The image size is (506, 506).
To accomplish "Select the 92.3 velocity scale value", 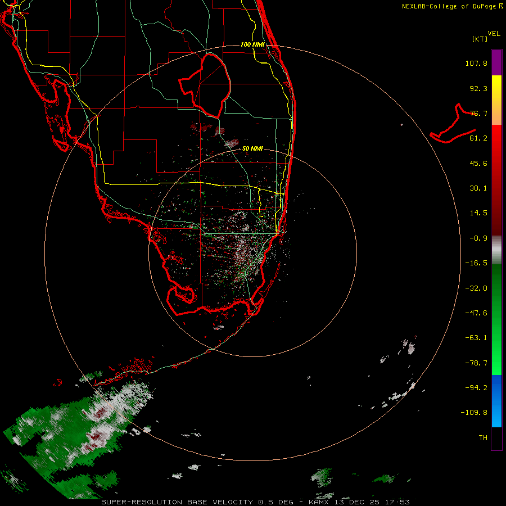I will 478,88.
